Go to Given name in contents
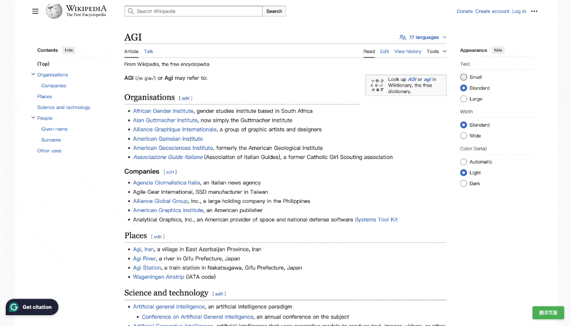 tap(54, 129)
